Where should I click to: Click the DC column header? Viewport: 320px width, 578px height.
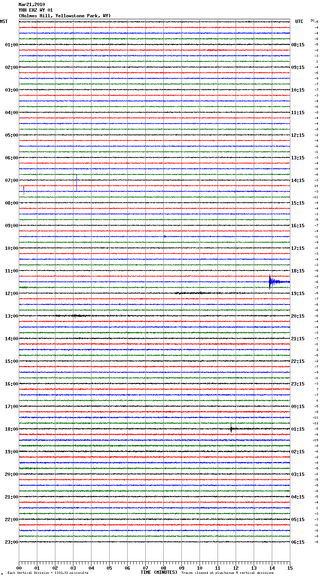(312, 20)
